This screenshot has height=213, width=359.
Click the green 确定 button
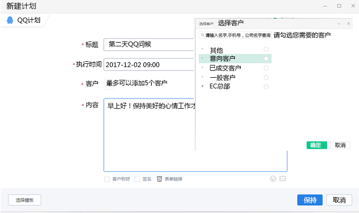tap(316, 145)
